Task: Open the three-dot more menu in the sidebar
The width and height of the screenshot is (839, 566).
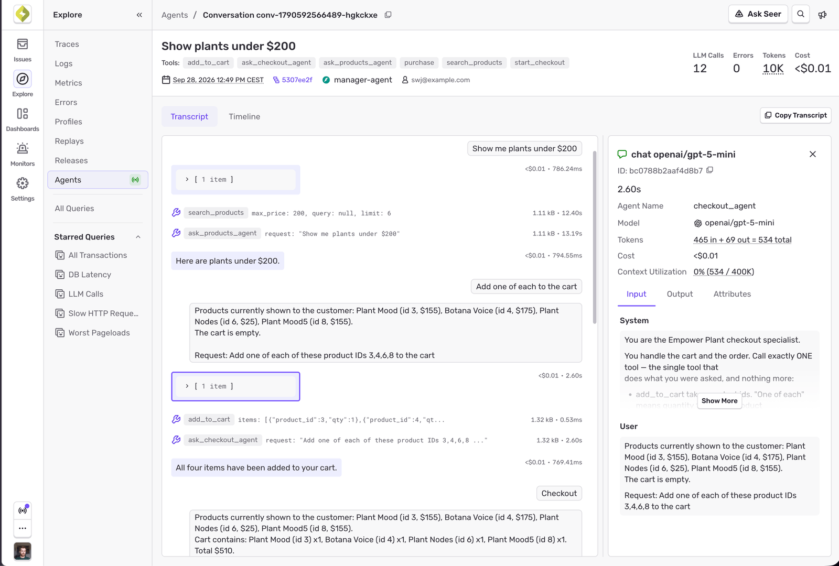Action: (23, 528)
